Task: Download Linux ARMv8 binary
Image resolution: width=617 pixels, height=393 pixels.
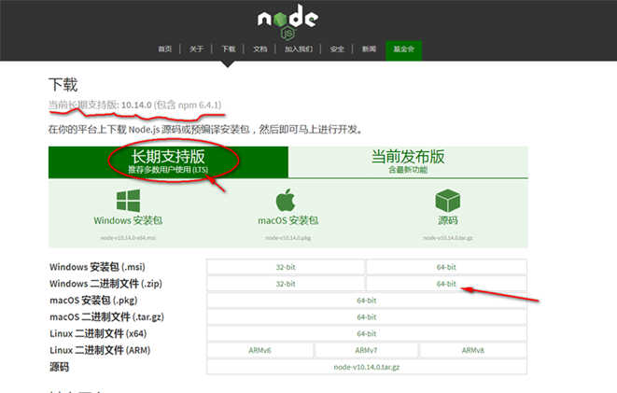Action: click(473, 350)
